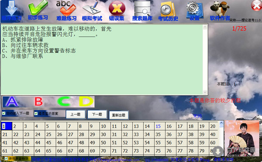The width and height of the screenshot is (262, 162).
Task: Toggle 自动进入下一题 checkbox
Action: [x=3, y=114]
